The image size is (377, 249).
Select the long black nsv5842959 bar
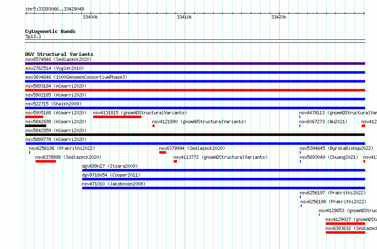(x=195, y=135)
